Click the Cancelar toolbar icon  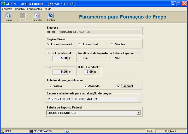coord(37,16)
